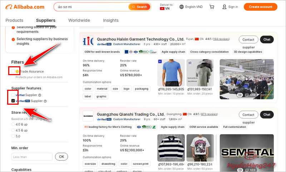Open the Worldwide tab
Image resolution: width=286 pixels, height=172 pixels.
(x=79, y=20)
